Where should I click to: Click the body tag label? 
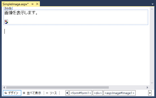pos(8,8)
